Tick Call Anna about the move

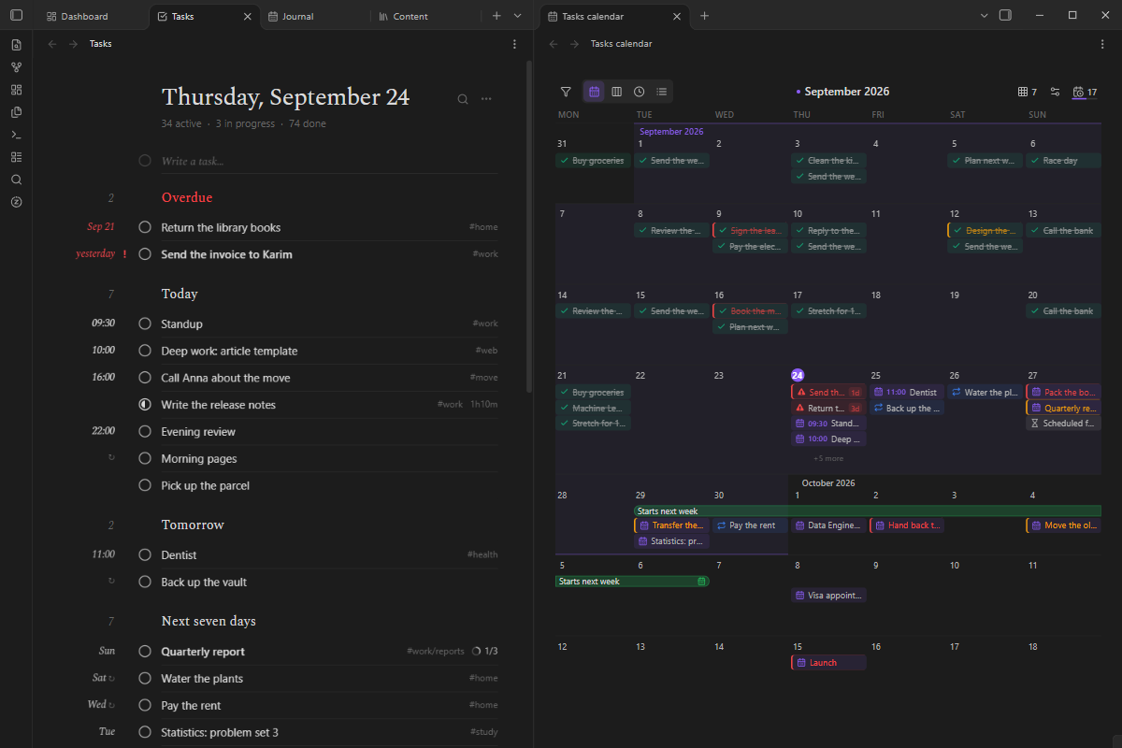point(145,378)
